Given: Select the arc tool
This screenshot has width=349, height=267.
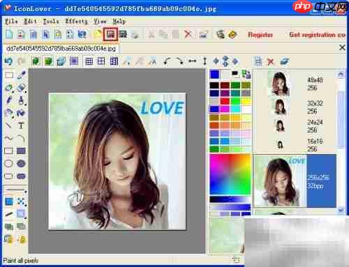Looking at the screenshot, I should click(x=21, y=139).
